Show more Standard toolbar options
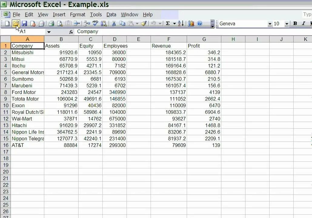Screen dimensions: 312x218 point(213,24)
